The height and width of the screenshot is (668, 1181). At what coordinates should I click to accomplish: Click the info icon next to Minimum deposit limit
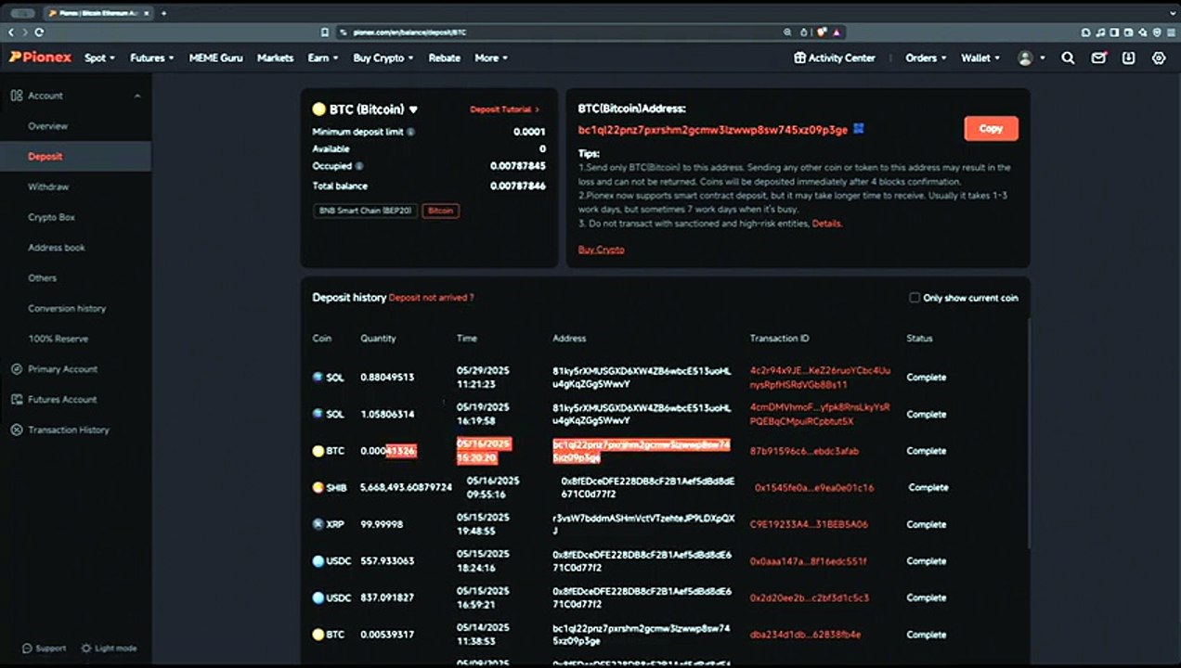point(410,132)
